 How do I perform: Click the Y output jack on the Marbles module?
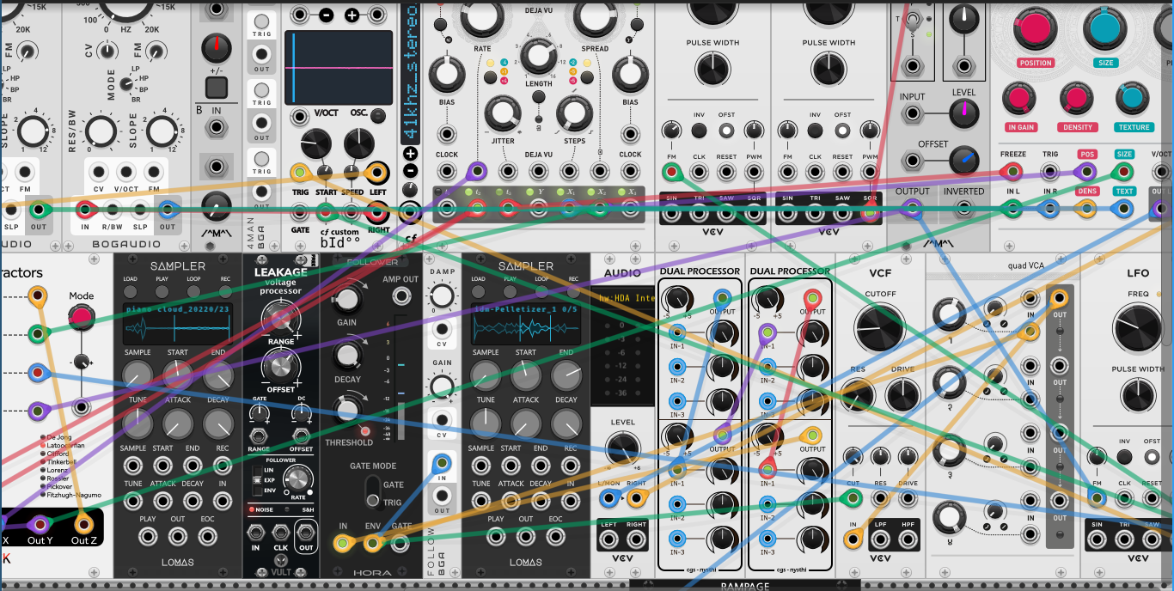(539, 207)
